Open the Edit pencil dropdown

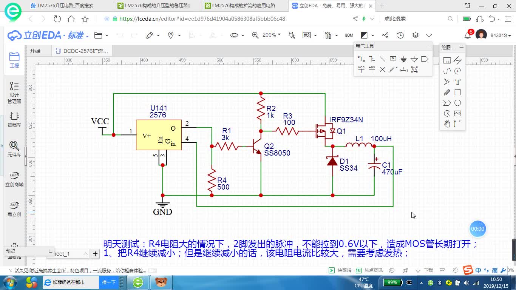point(153,35)
